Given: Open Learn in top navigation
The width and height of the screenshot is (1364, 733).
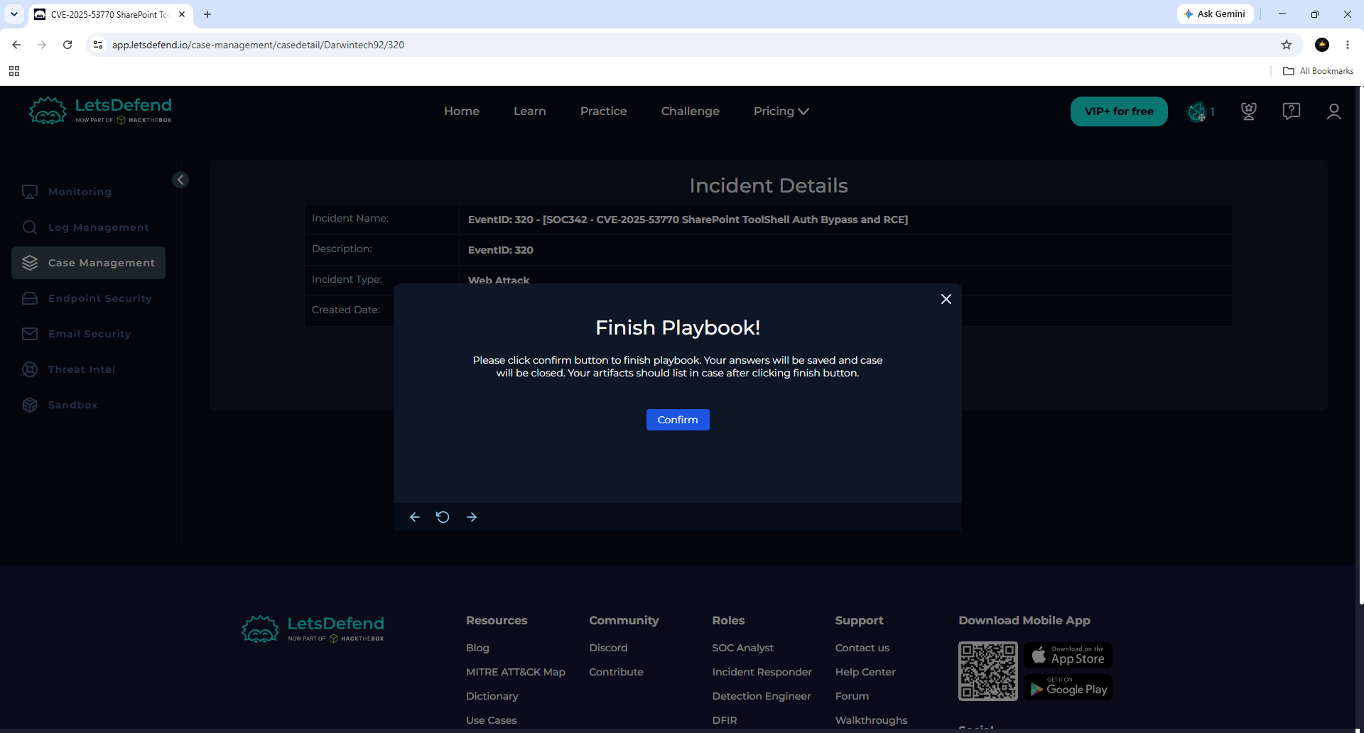Looking at the screenshot, I should [x=530, y=111].
